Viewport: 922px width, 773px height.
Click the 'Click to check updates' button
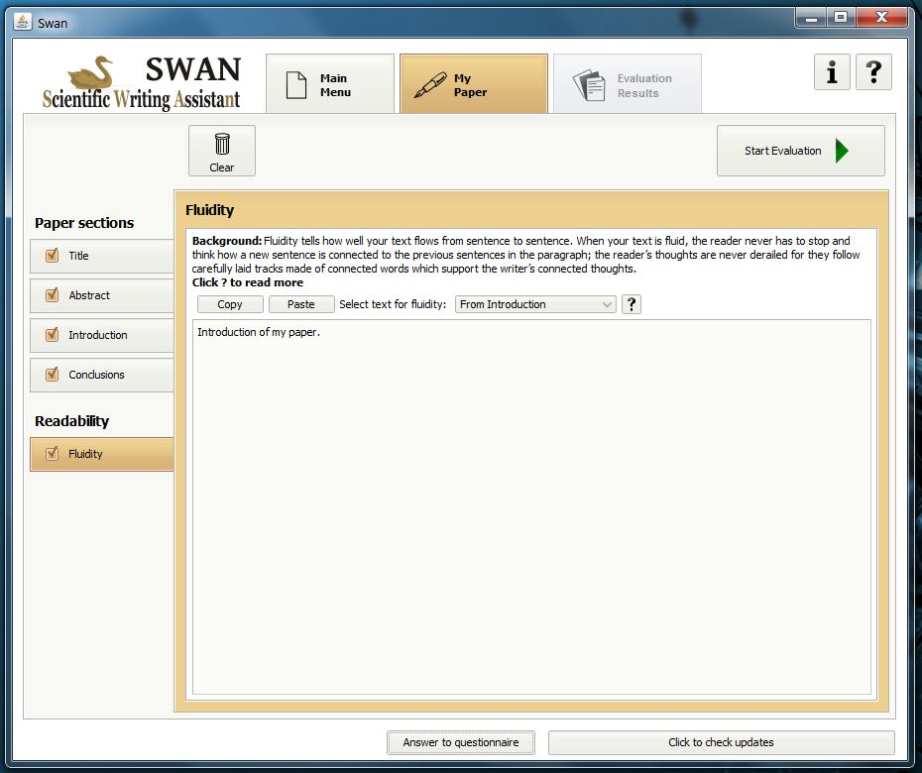point(721,742)
